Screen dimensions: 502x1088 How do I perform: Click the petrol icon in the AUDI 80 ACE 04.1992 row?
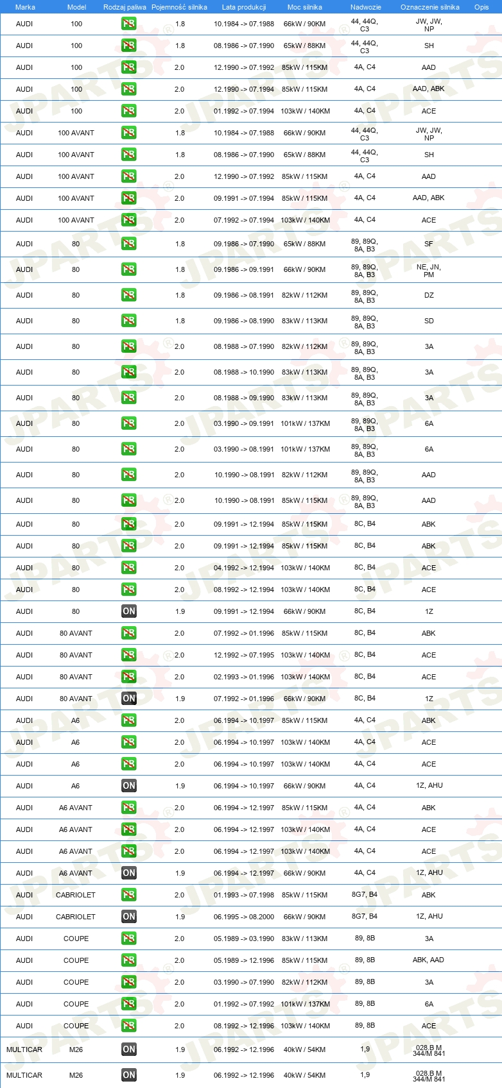tap(129, 568)
